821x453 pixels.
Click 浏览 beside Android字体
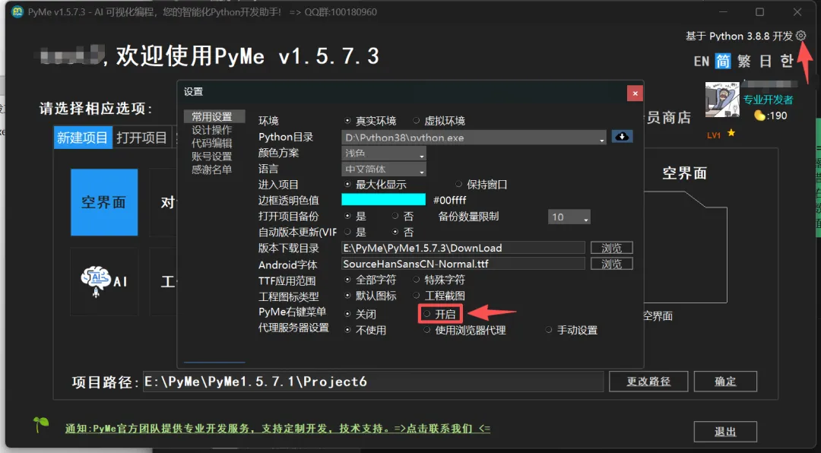pyautogui.click(x=611, y=264)
